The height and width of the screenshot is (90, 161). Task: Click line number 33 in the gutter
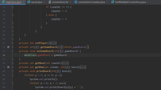click(4, 7)
